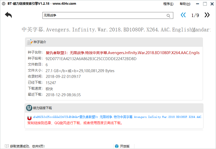The height and width of the screenshot is (149, 216).
Task: Click the red magnet icon beside link
Action: [29, 118]
